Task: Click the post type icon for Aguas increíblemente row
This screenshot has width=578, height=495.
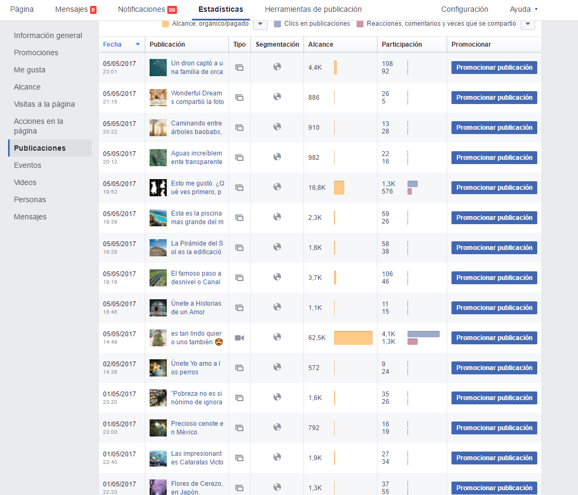Action: [240, 158]
